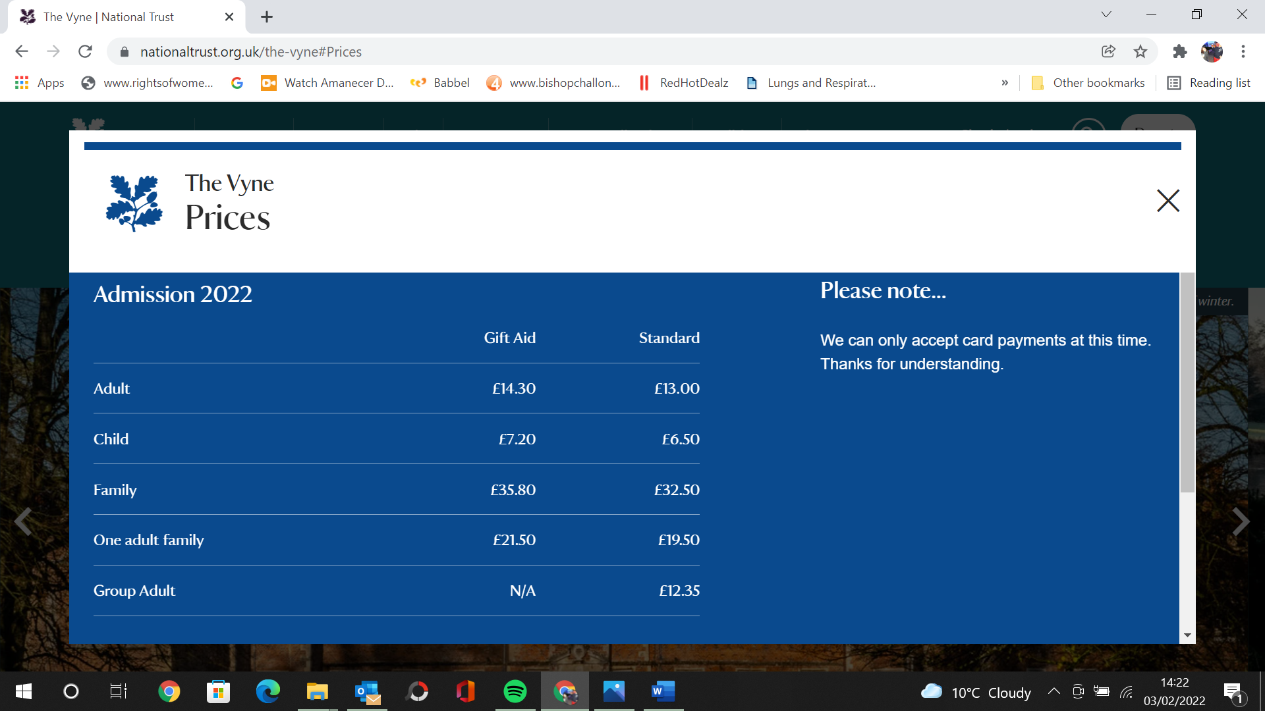Click the Child Standard price £6.50
Image resolution: width=1265 pixels, height=711 pixels.
pyautogui.click(x=681, y=439)
